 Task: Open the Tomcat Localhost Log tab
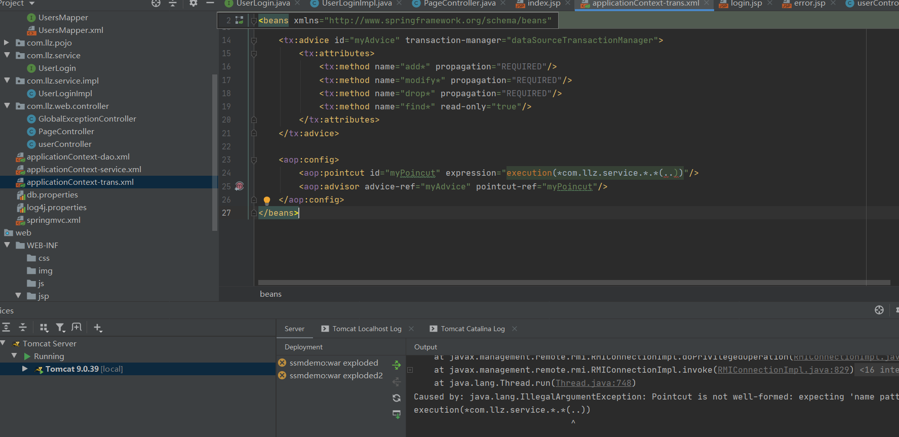click(x=367, y=329)
